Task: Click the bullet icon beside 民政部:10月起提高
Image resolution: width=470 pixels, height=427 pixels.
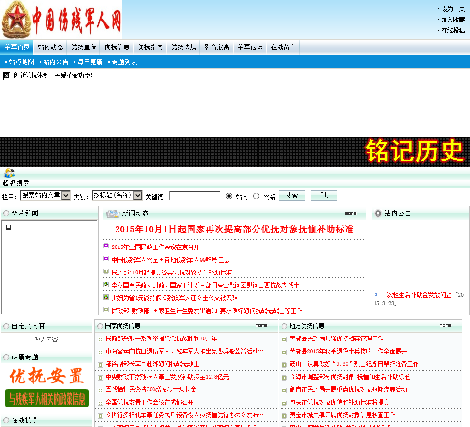Action: tap(106, 271)
